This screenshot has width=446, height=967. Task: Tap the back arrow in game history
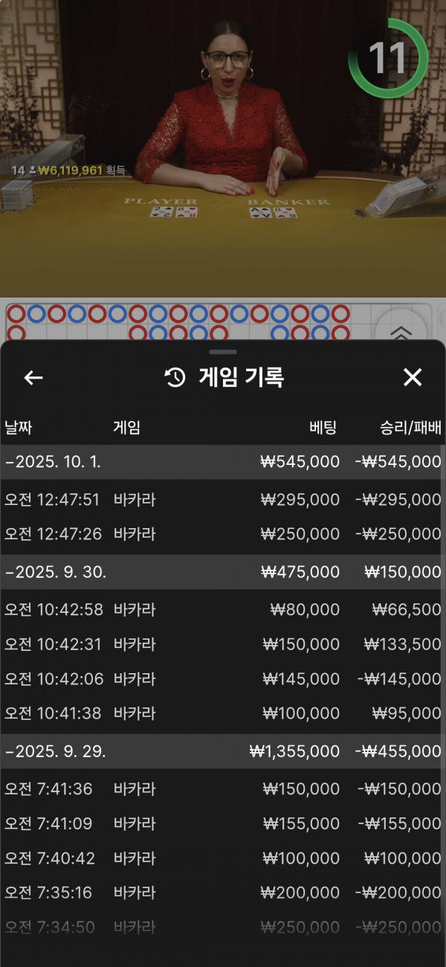click(x=33, y=378)
